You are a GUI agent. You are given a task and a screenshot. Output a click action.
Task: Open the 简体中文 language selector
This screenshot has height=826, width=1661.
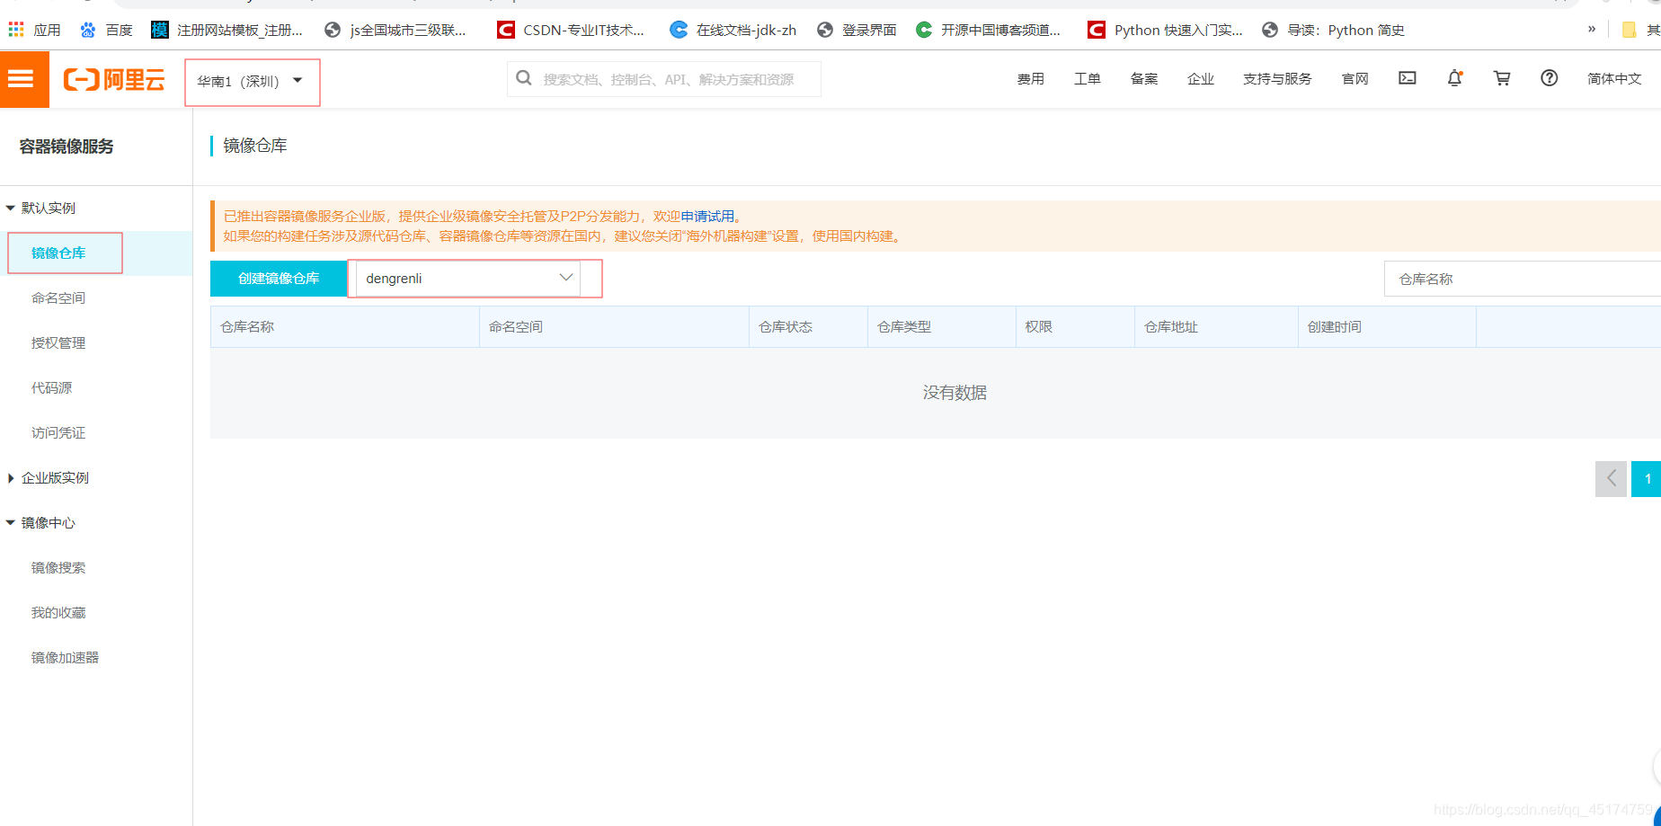(x=1614, y=79)
